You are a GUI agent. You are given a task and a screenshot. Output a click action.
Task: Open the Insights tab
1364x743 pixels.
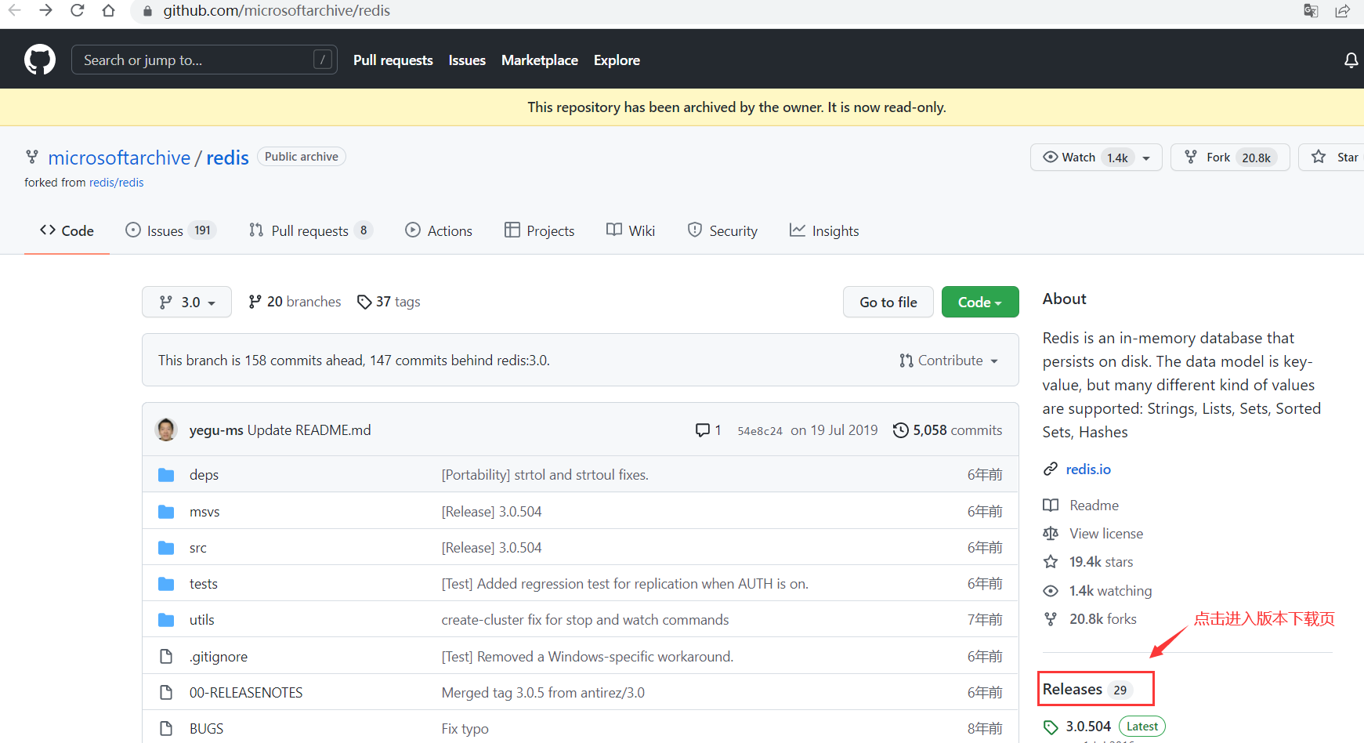point(824,230)
